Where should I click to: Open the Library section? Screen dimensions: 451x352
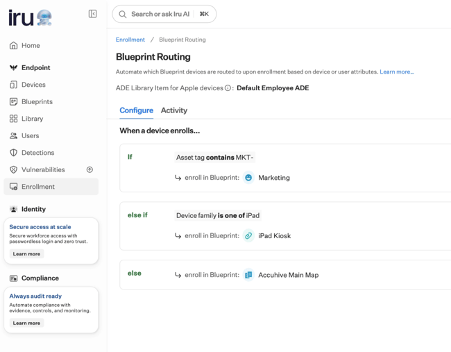32,119
